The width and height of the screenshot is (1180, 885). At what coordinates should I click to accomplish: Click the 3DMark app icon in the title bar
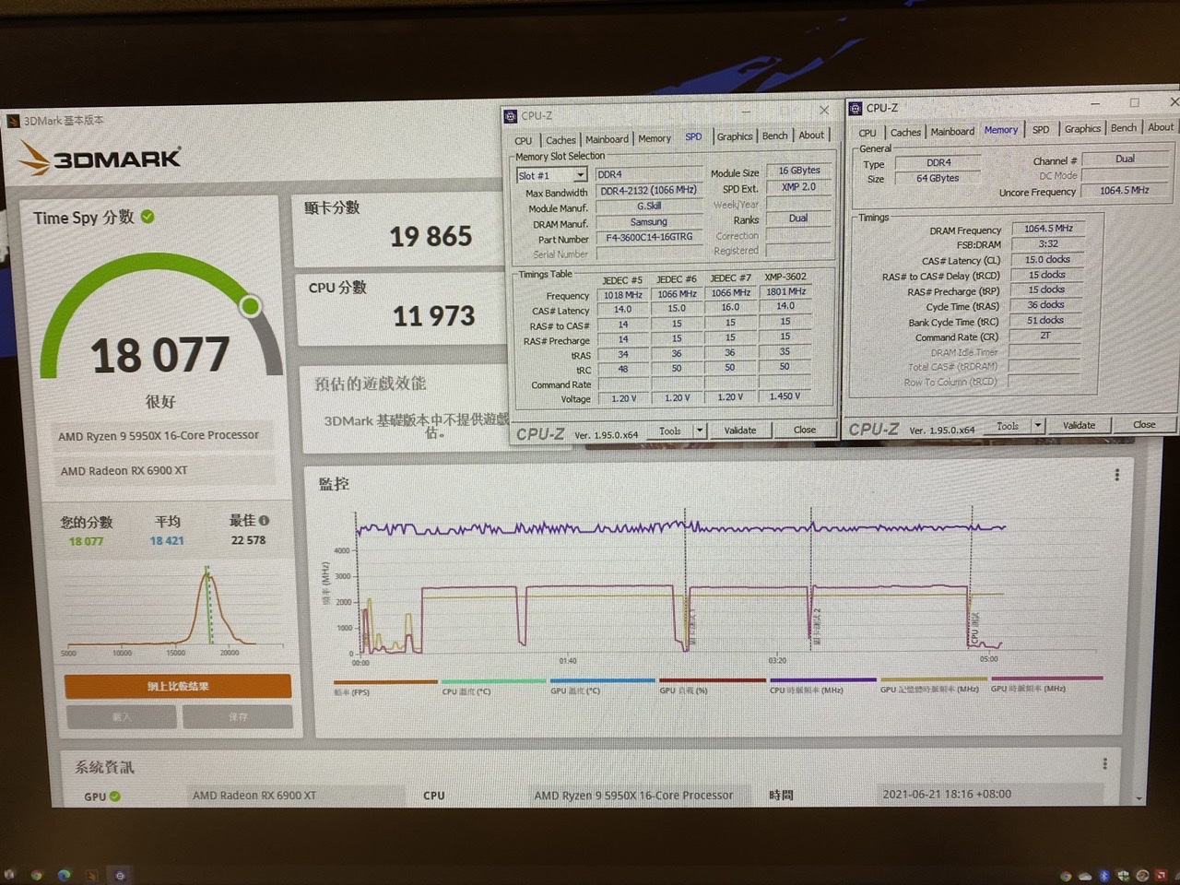click(13, 122)
